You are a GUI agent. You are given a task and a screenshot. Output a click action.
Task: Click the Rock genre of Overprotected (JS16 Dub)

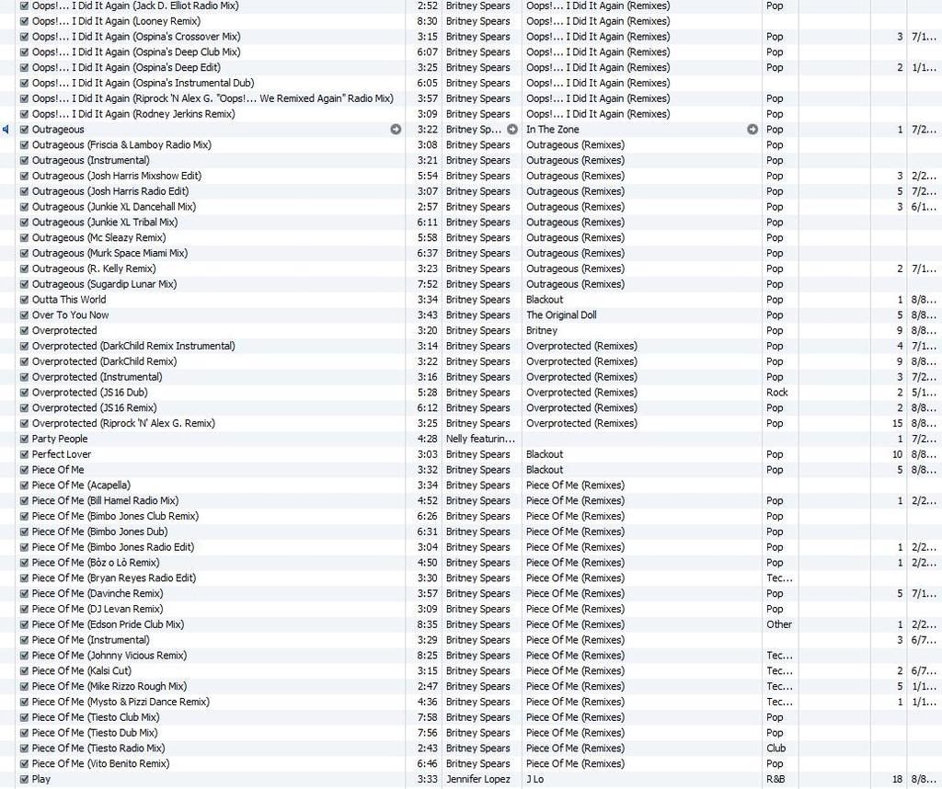777,393
